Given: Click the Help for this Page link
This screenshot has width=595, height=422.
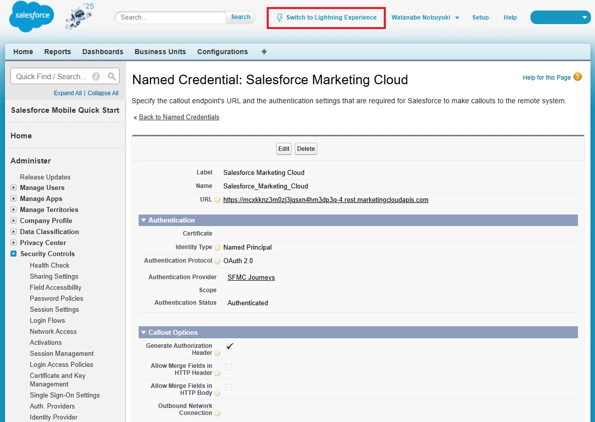Looking at the screenshot, I should tap(546, 78).
